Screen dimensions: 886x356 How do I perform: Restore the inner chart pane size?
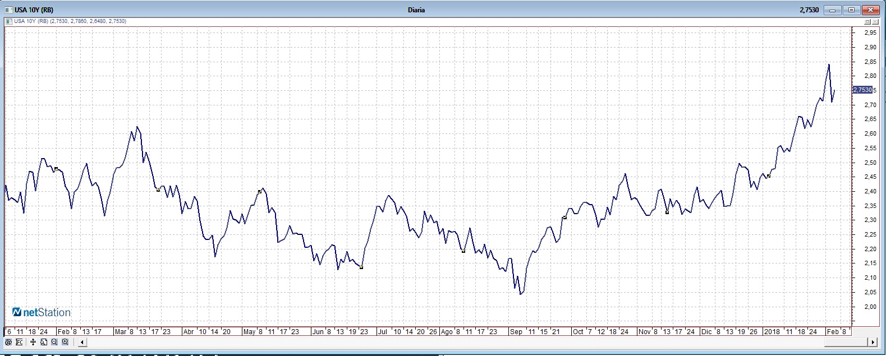[x=867, y=21]
